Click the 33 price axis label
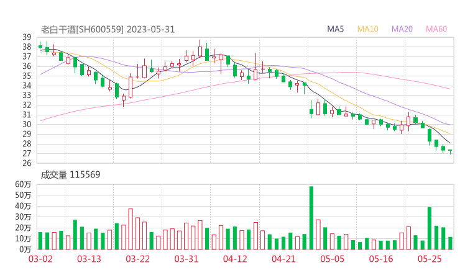This screenshot has height=273, width=460. pos(27,95)
